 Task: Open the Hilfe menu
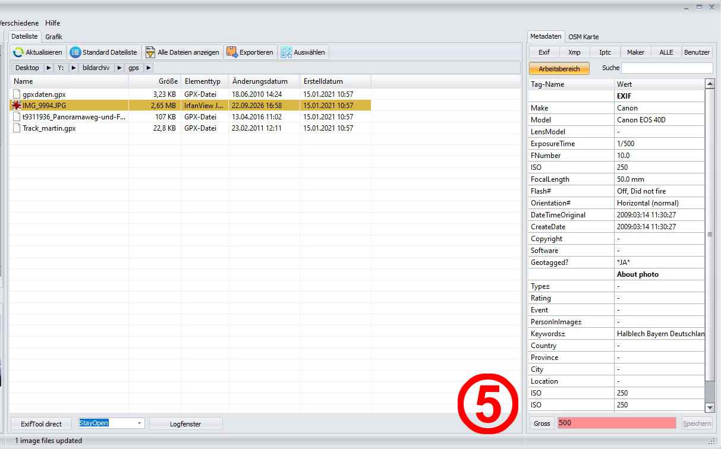point(53,23)
